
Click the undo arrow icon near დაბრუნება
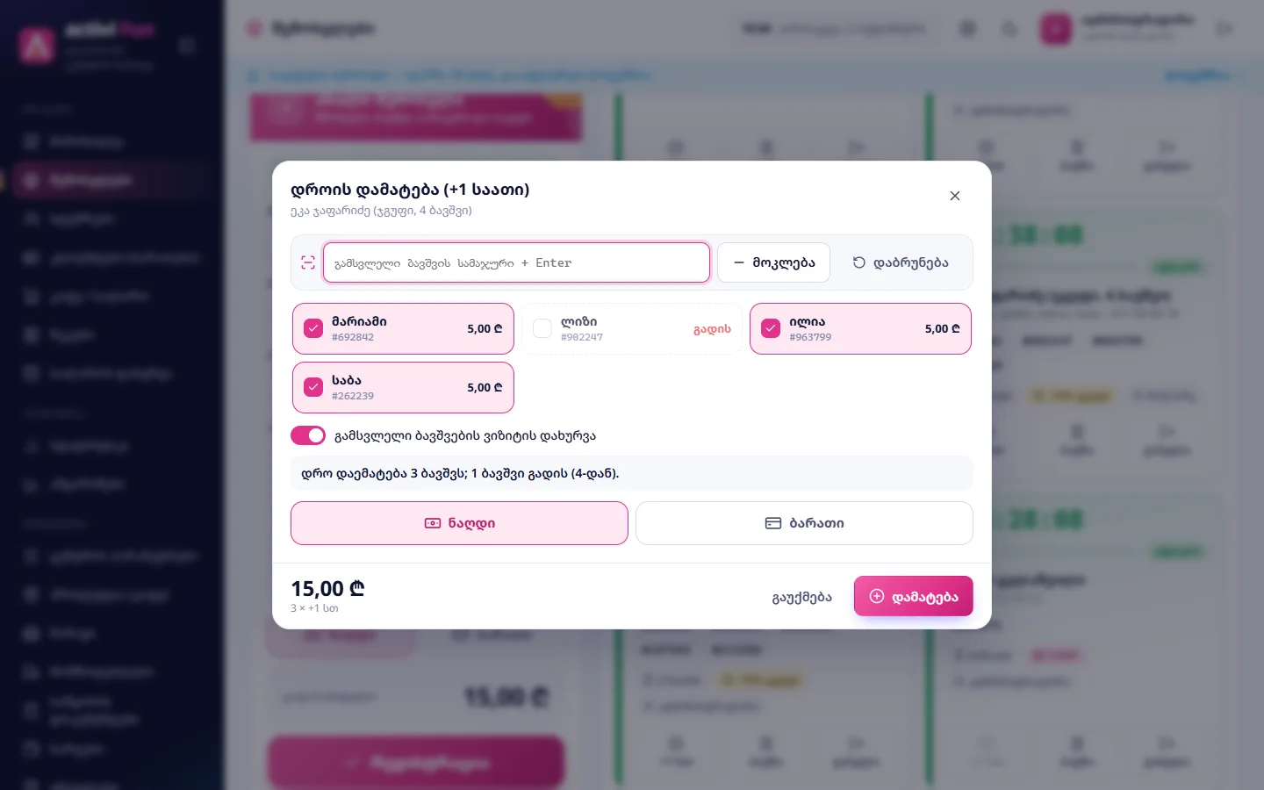pos(859,262)
